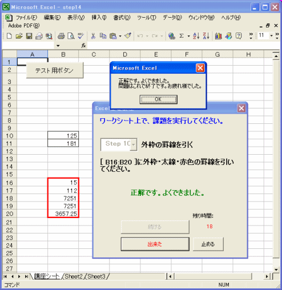The image size is (282, 290).
Task: Click the AutoSum sigma icon
Action: [182, 36]
